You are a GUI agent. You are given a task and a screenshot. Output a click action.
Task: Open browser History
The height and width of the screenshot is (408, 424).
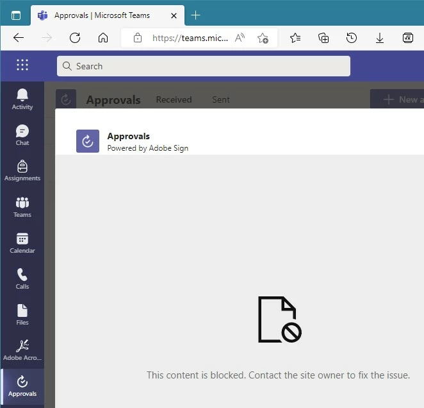coord(352,38)
